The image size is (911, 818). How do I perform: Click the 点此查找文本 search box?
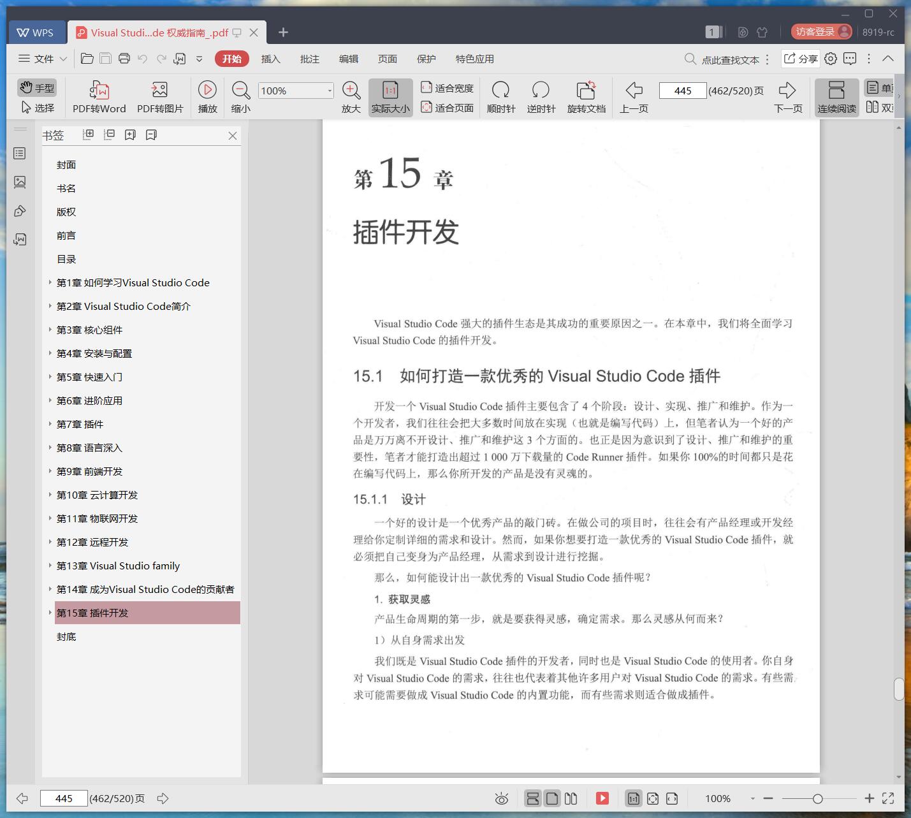point(722,59)
